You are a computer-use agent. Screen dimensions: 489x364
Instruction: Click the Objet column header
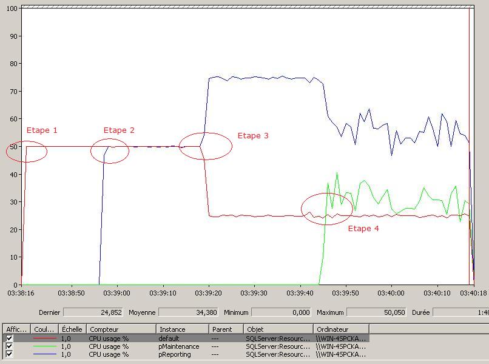click(x=278, y=329)
